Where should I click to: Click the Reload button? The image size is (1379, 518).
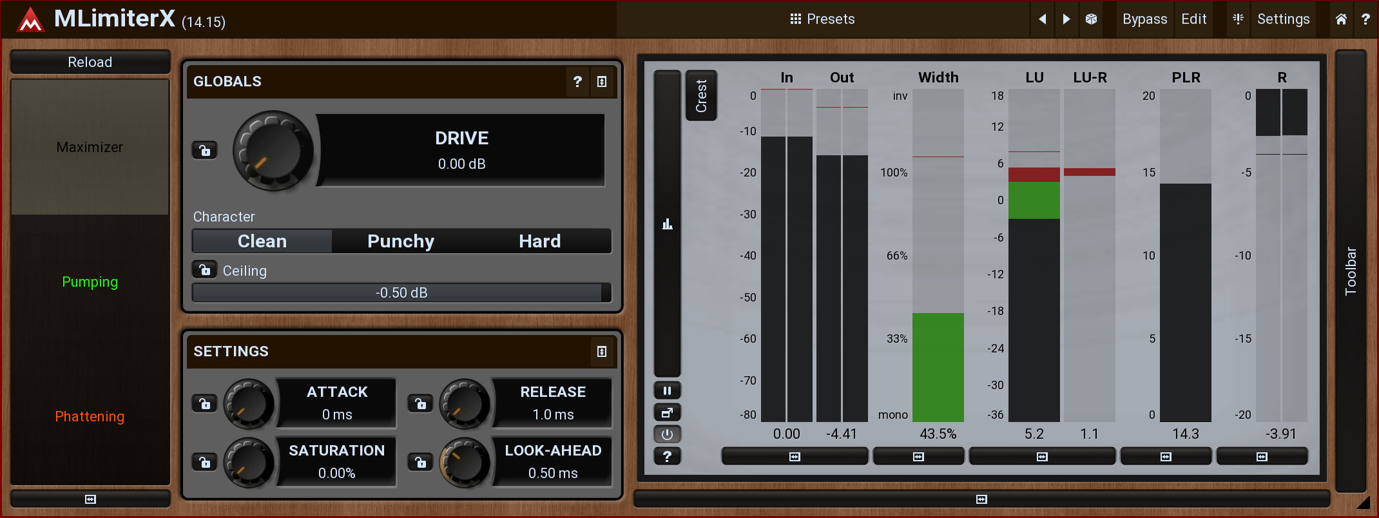[90, 62]
